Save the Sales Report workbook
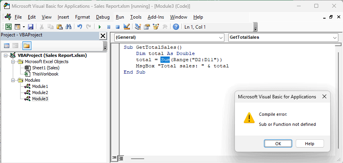This screenshot has height=163, width=343. click(31, 27)
